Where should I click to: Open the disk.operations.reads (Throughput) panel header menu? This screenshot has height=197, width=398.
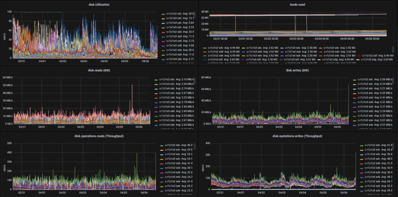tap(99, 136)
